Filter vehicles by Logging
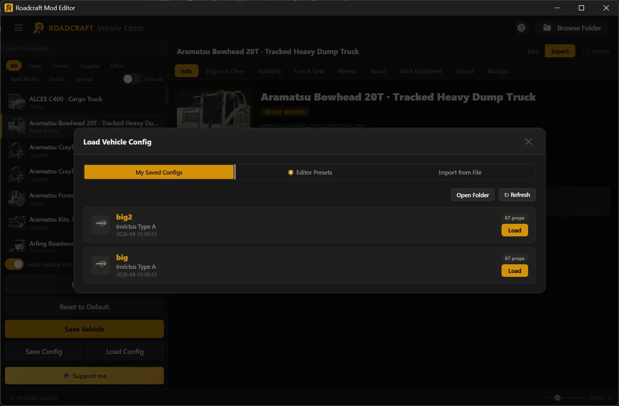619x406 pixels. 89,66
